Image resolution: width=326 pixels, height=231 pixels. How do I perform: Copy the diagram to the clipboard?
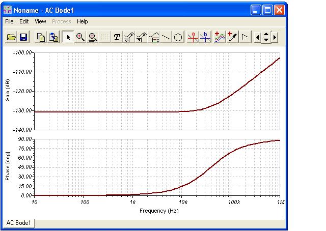pyautogui.click(x=41, y=37)
